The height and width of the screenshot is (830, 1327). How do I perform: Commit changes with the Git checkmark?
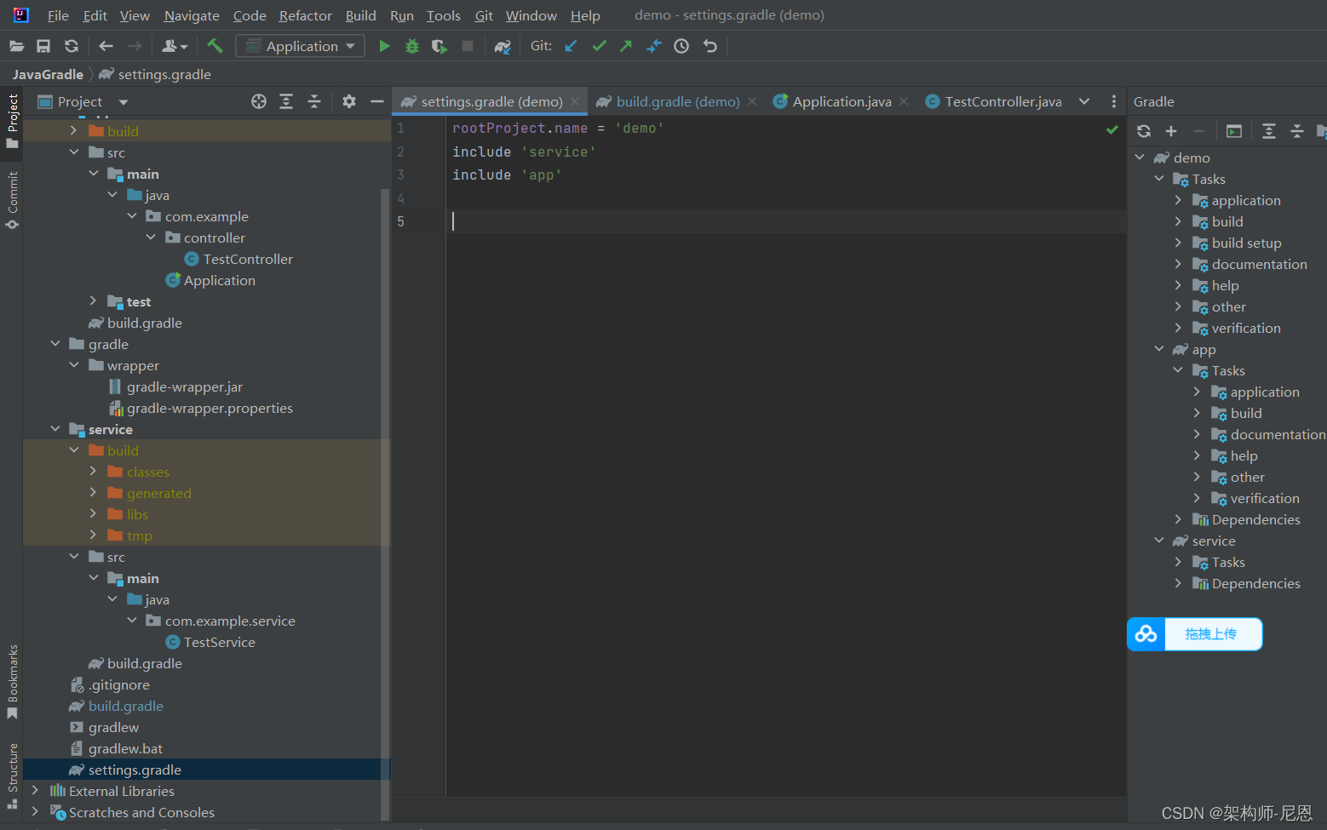[x=599, y=46]
